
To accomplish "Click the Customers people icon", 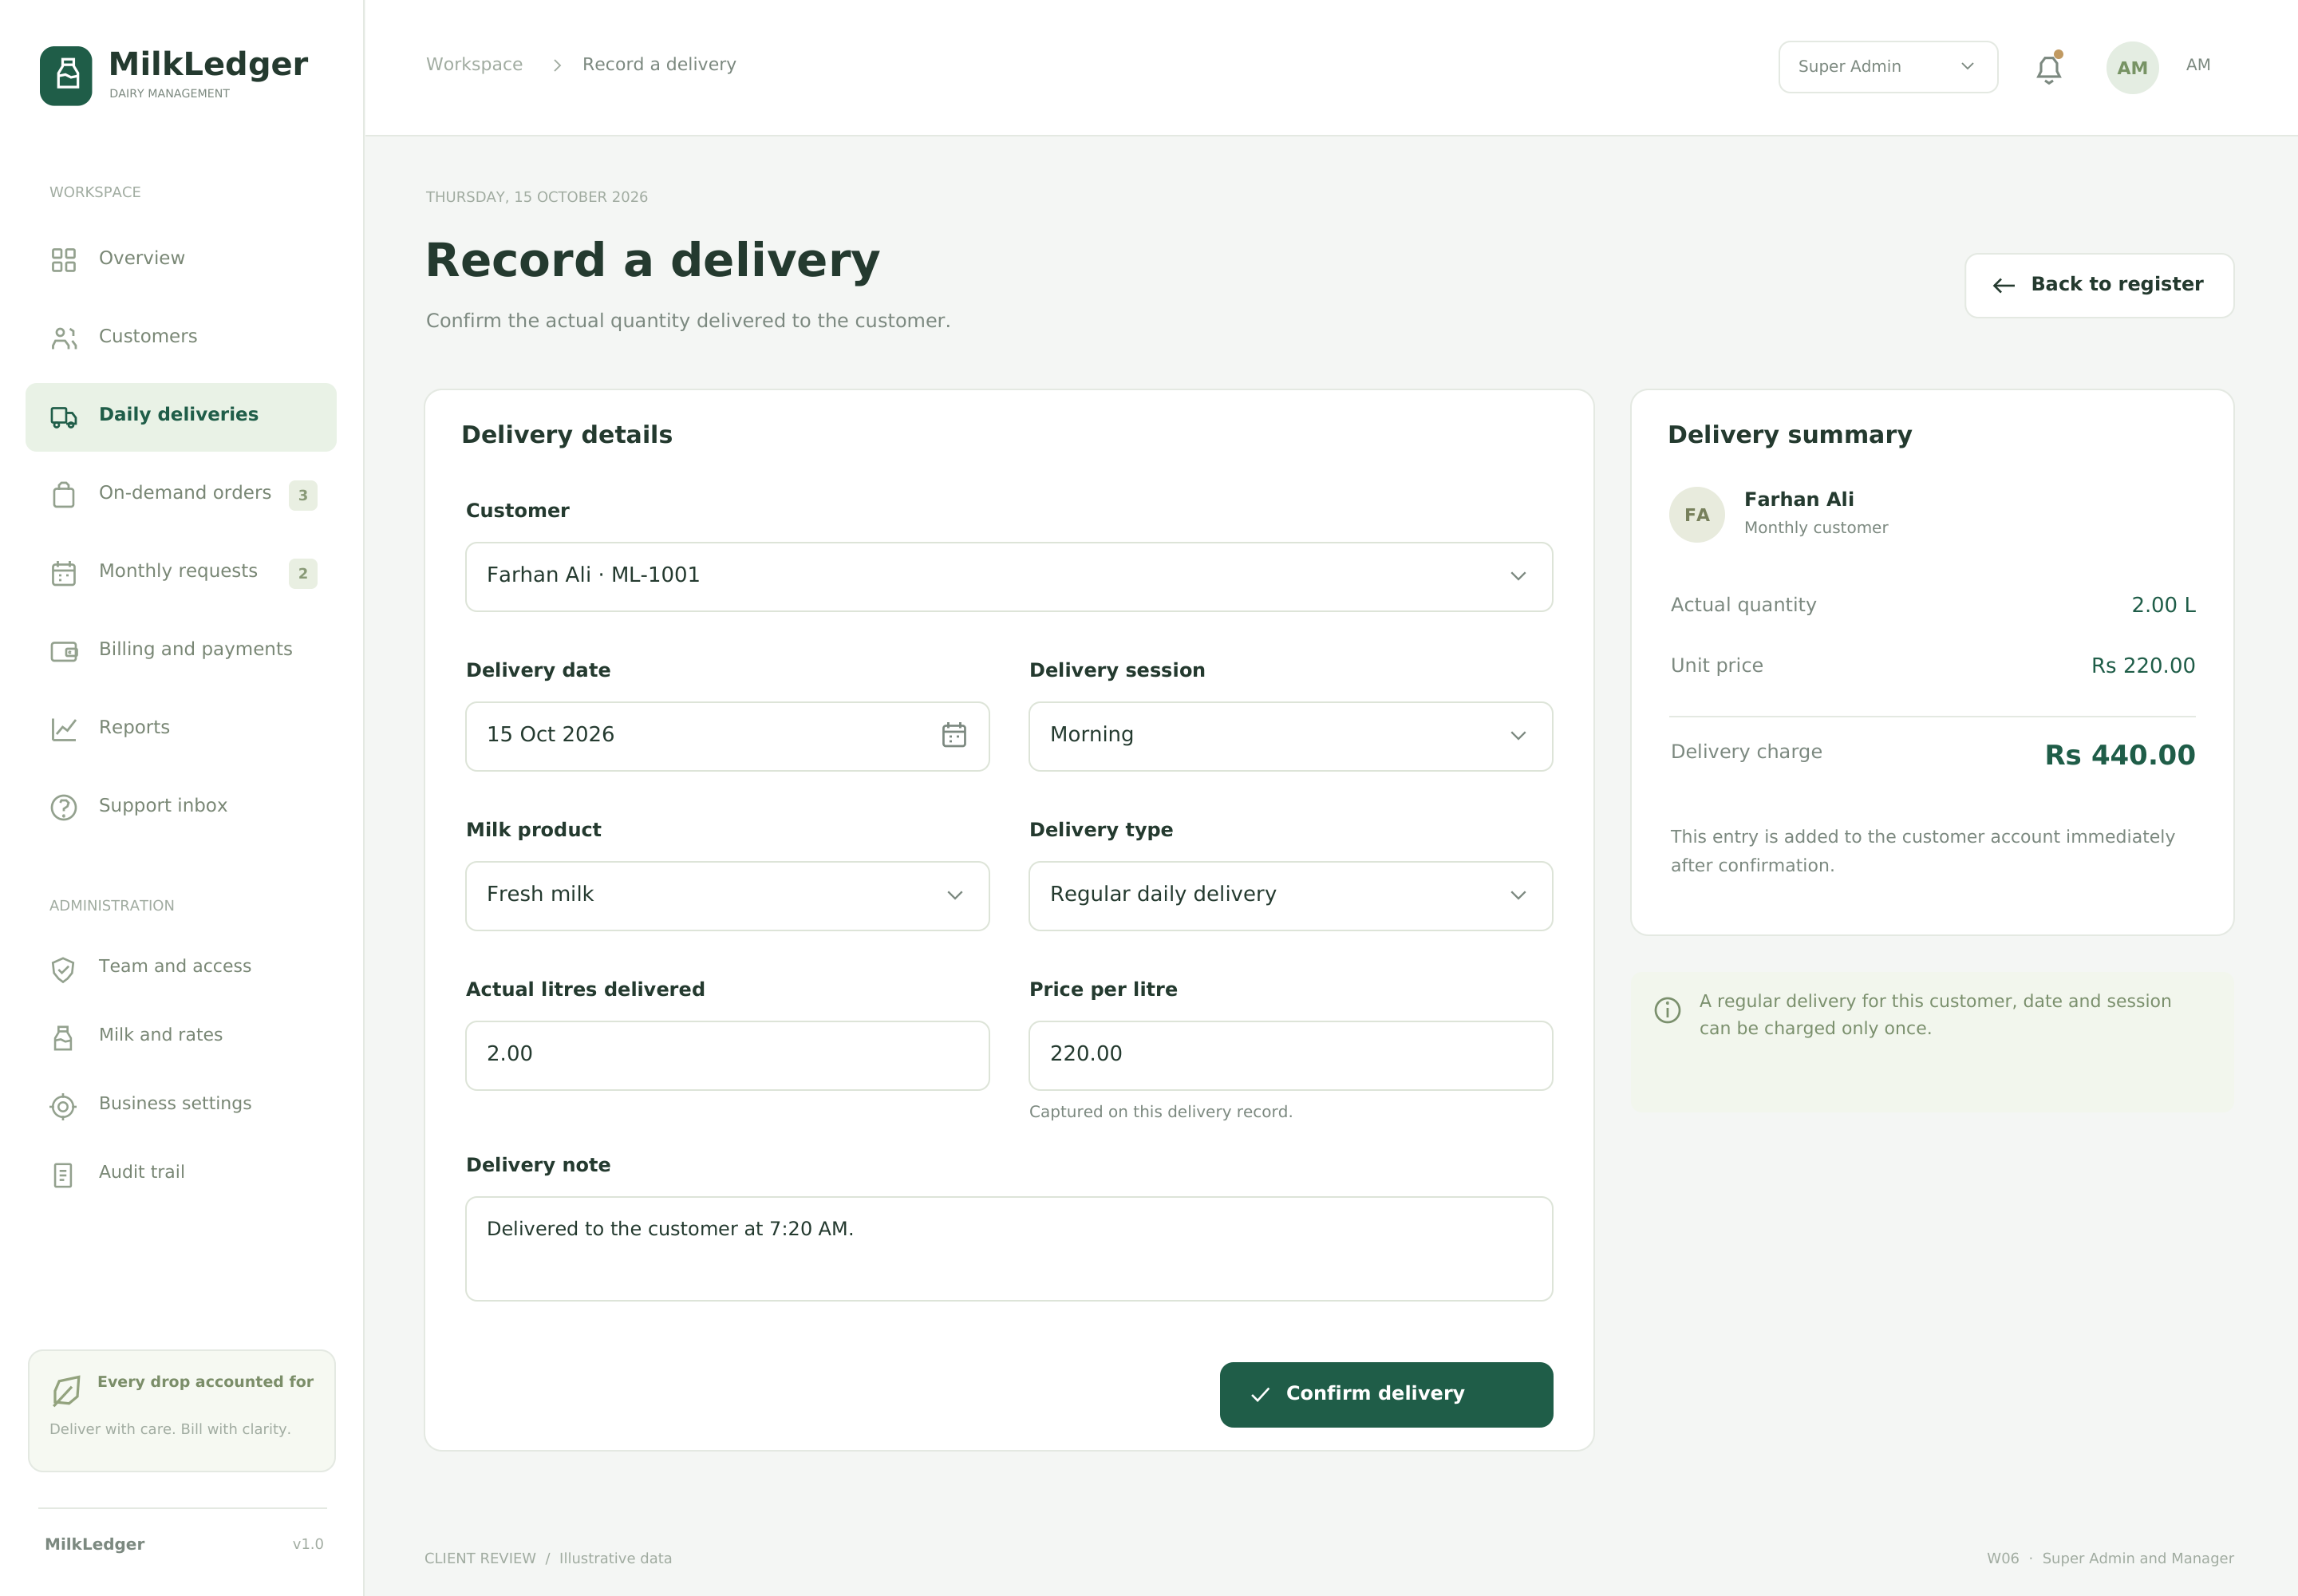I will click(64, 338).
